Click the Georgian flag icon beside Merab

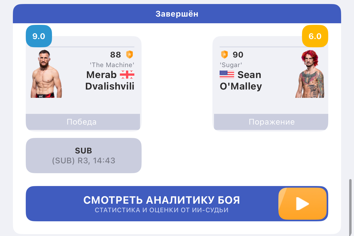coord(127,75)
